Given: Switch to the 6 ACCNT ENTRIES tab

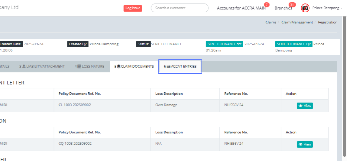Looking at the screenshot, I should pos(180,67).
